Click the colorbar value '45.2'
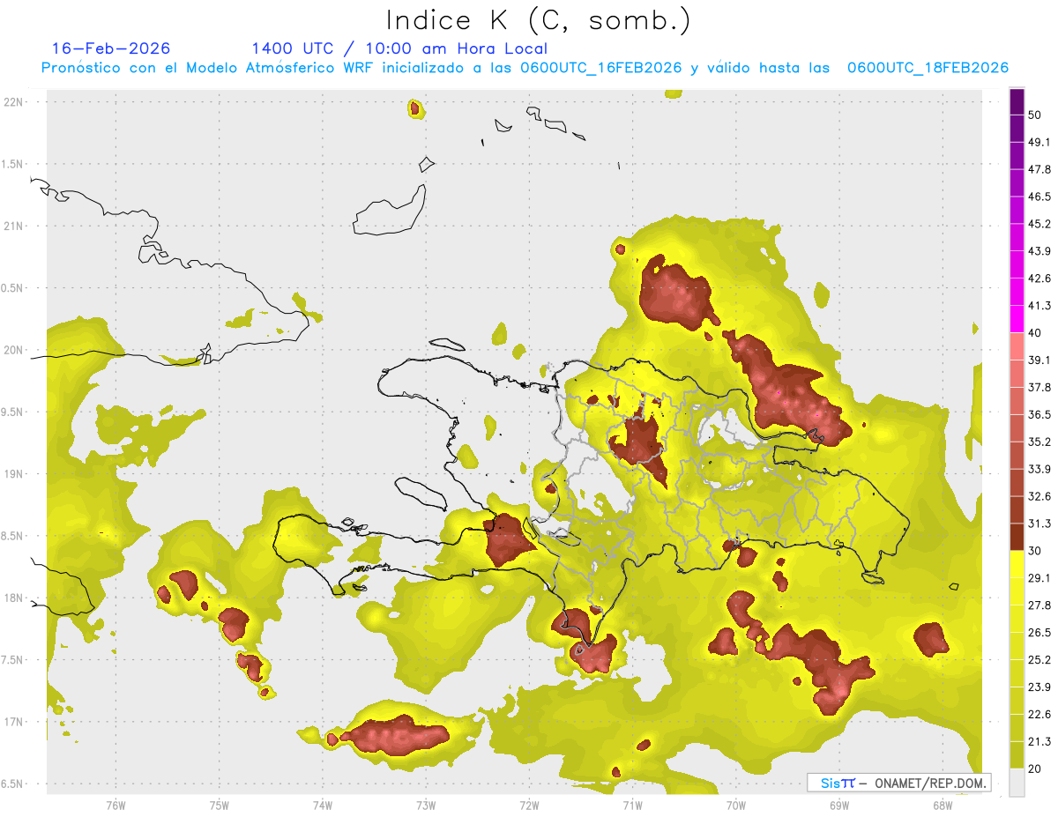The width and height of the screenshot is (1058, 817). click(x=1039, y=224)
